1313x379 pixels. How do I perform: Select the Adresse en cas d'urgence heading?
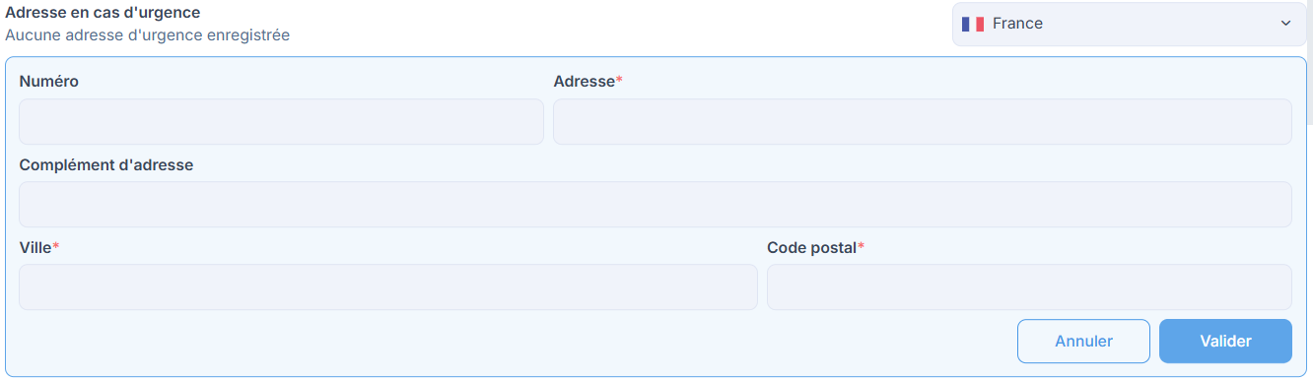103,14
